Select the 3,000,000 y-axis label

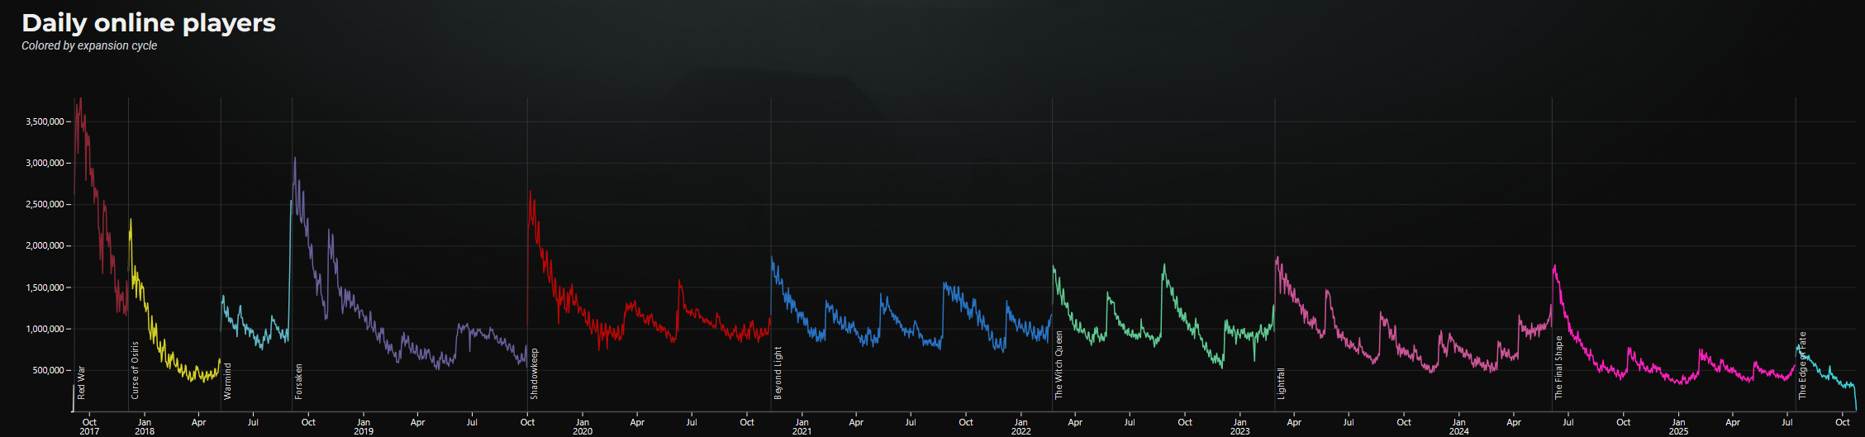coord(45,163)
